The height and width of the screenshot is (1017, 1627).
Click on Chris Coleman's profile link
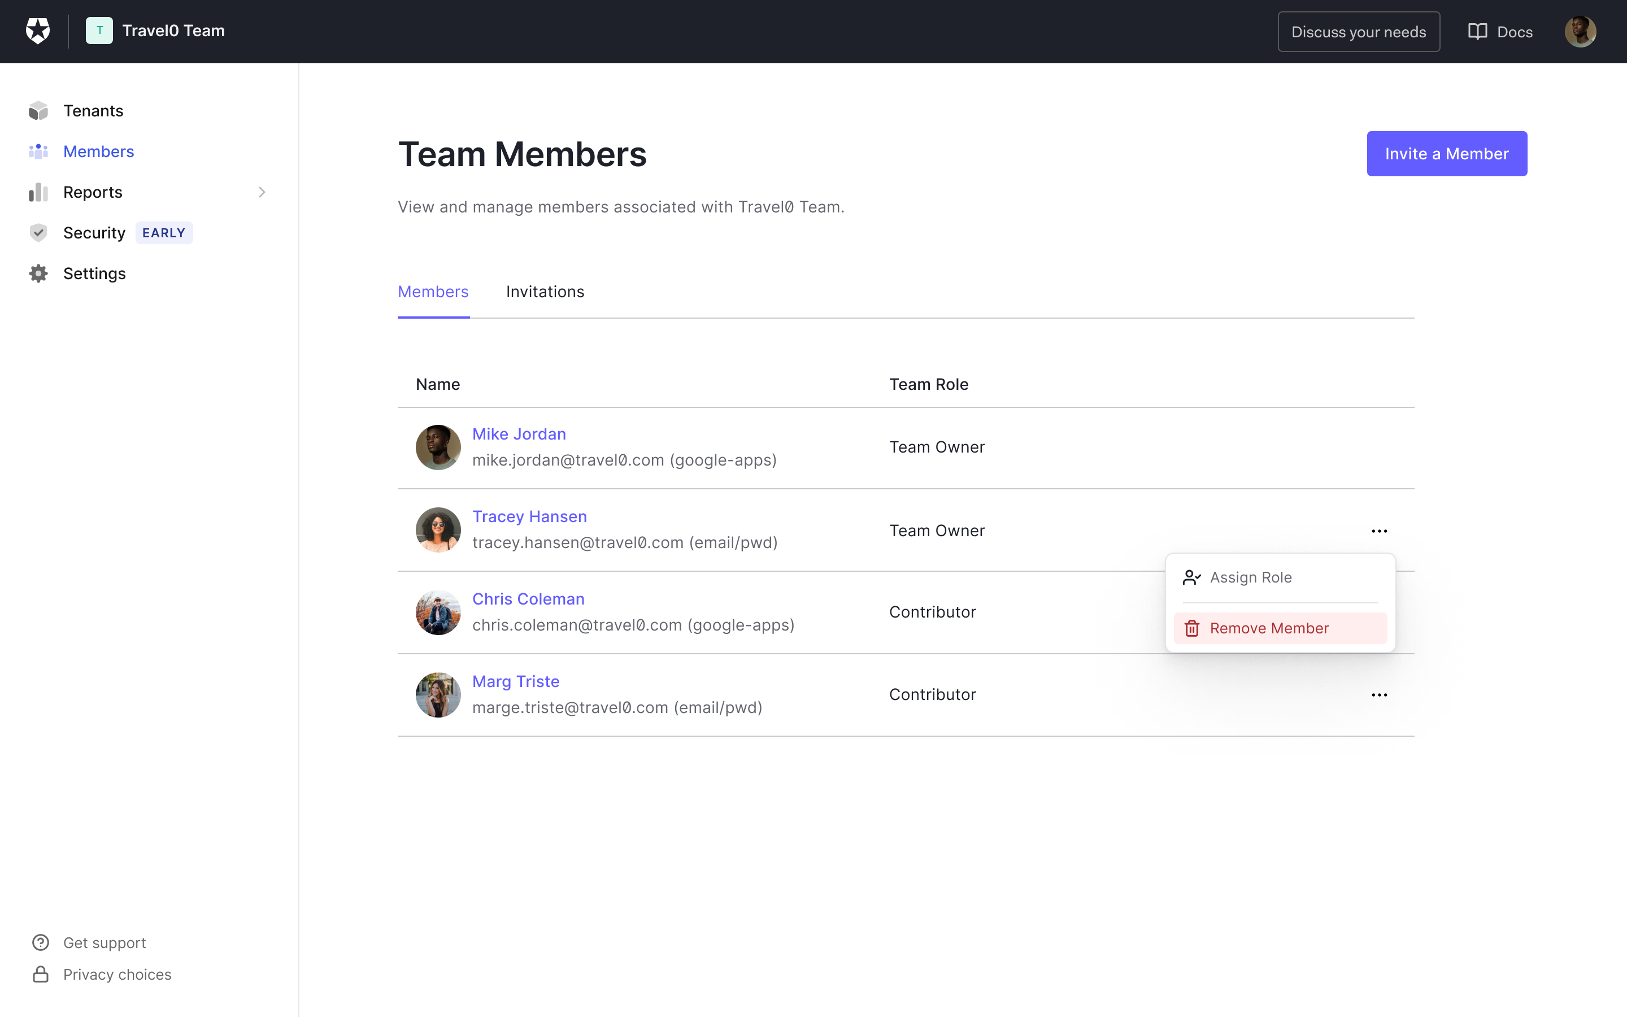(x=528, y=599)
